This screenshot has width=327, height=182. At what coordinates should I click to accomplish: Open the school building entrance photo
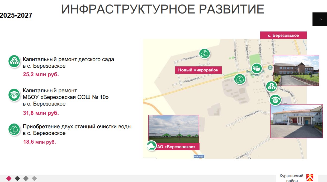pyautogui.click(x=297, y=121)
